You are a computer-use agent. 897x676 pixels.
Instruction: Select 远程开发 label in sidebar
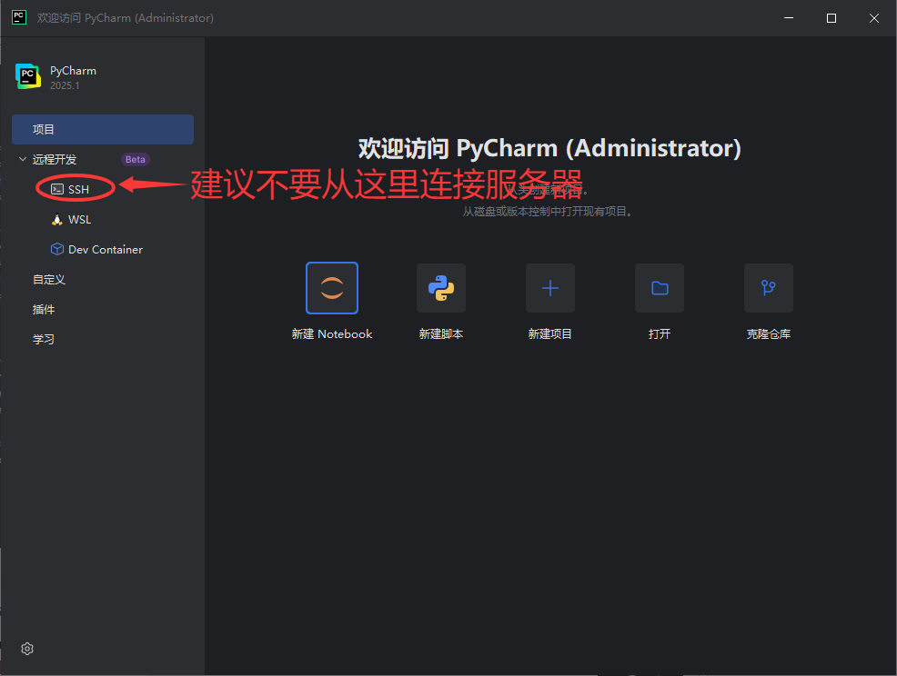pos(55,159)
